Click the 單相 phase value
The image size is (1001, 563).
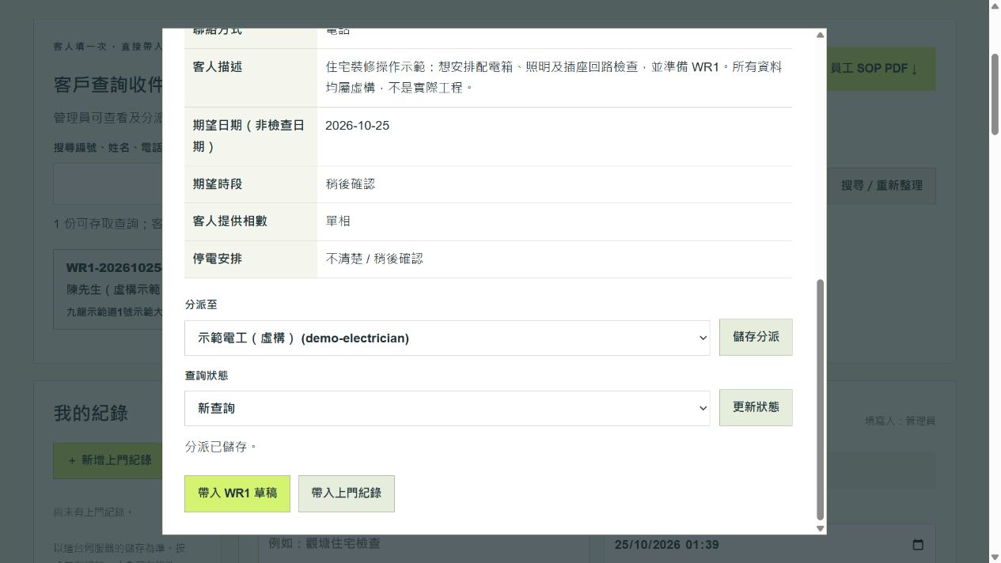(x=338, y=221)
